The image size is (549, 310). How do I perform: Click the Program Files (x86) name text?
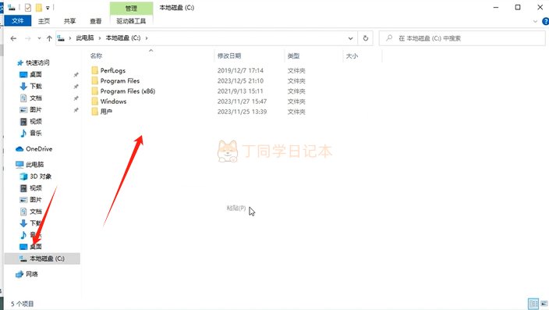pyautogui.click(x=128, y=91)
